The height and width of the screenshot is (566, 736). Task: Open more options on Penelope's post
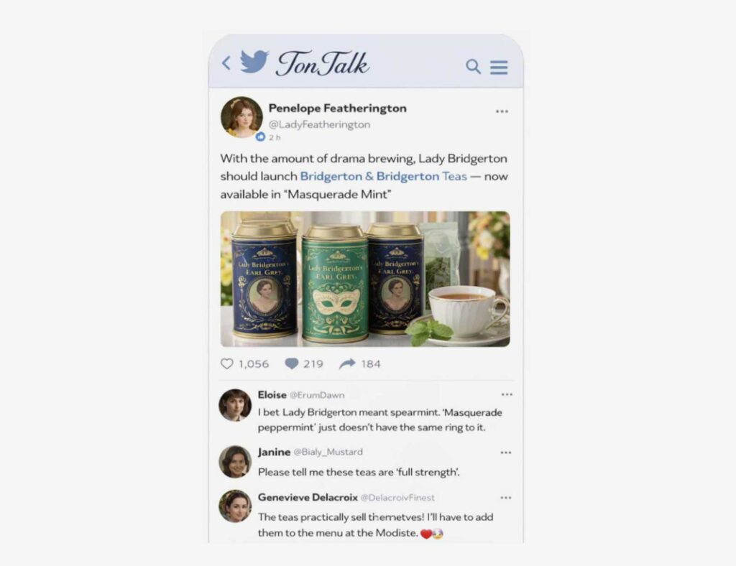click(502, 111)
